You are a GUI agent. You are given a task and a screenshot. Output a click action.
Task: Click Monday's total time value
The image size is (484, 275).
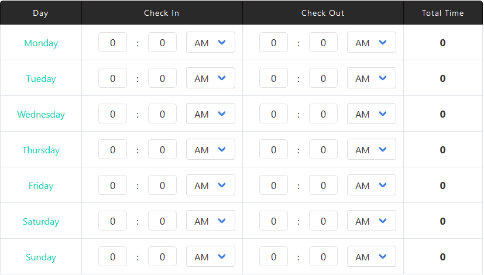(442, 43)
